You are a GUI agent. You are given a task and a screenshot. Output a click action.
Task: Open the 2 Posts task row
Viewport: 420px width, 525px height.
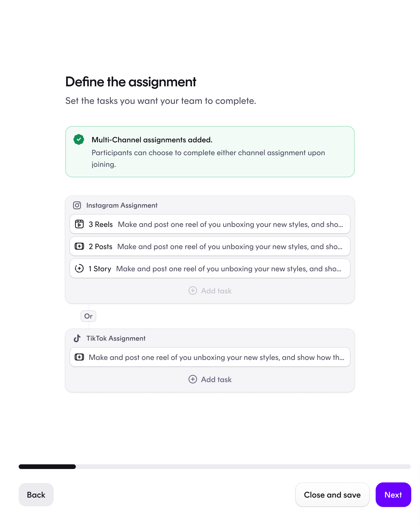(210, 246)
